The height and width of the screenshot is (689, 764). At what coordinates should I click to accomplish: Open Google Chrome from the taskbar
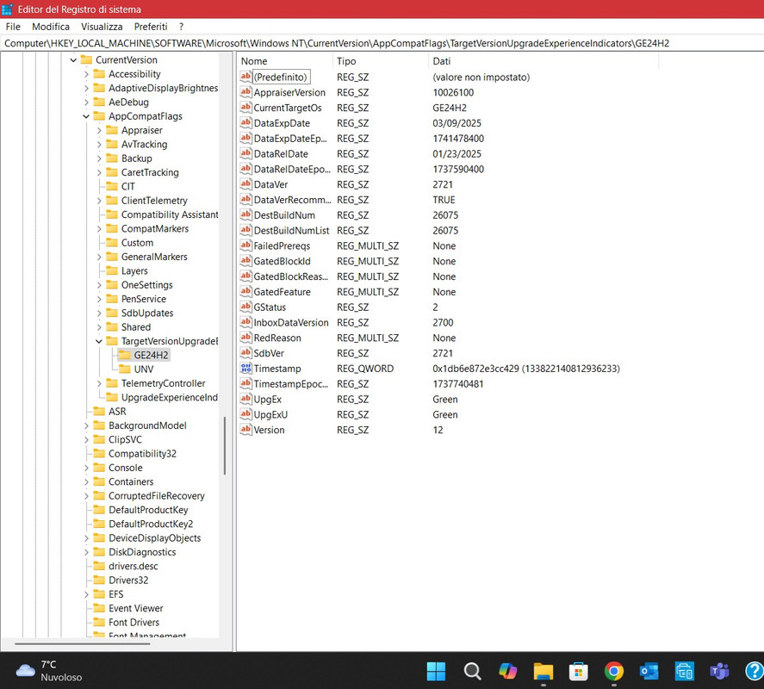[x=614, y=672]
